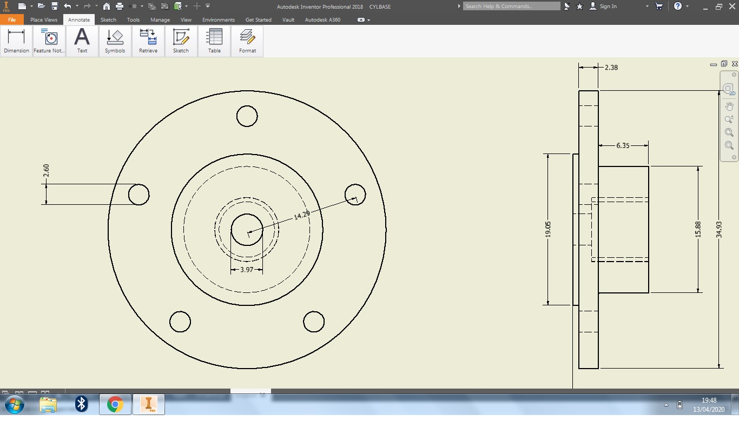Switch to the Sketch ribbon tab
This screenshot has width=739, height=441.
click(x=108, y=19)
